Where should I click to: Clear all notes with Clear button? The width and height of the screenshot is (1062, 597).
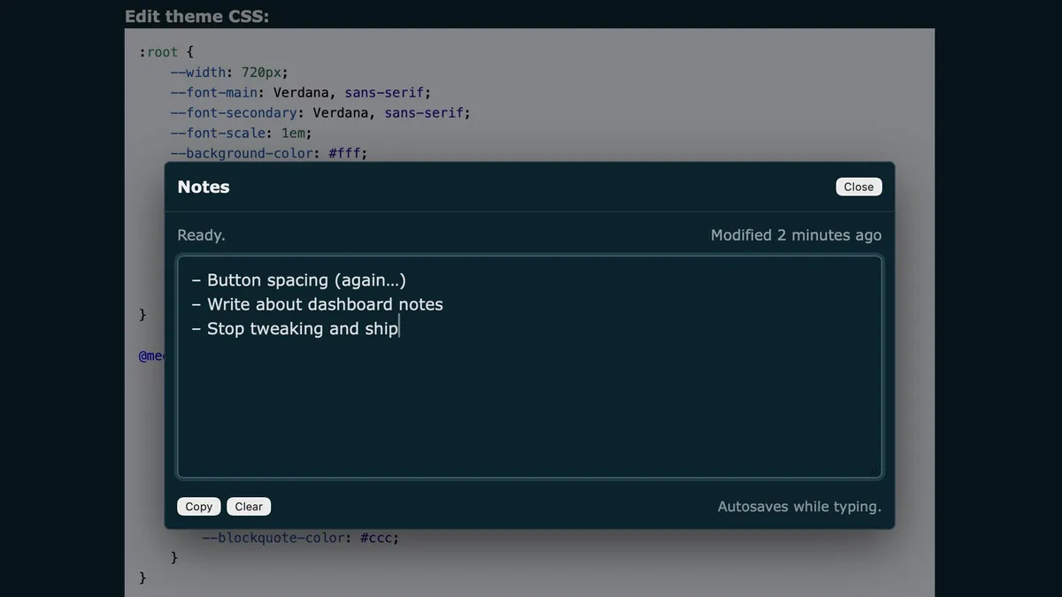(249, 507)
